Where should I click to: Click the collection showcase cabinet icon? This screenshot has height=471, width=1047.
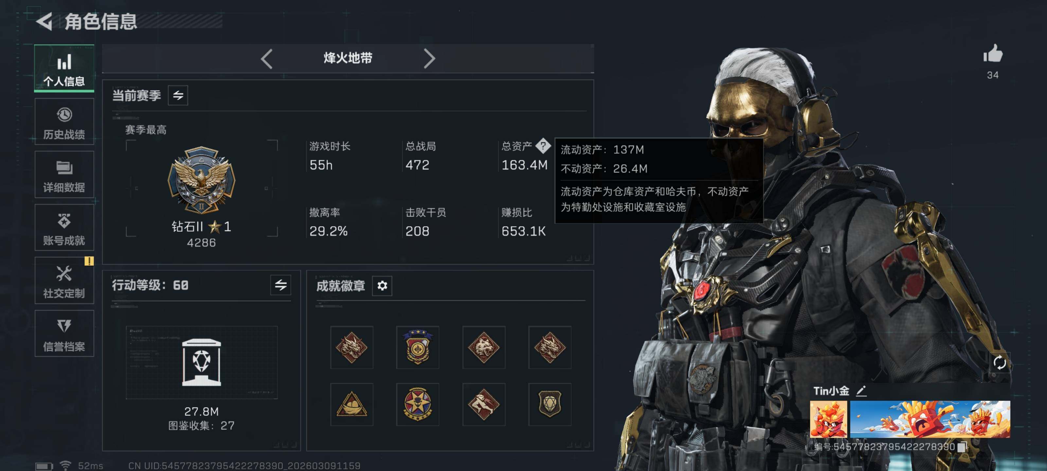(202, 362)
